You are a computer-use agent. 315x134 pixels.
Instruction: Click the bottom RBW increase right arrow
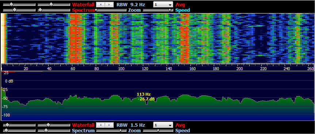[109, 125]
